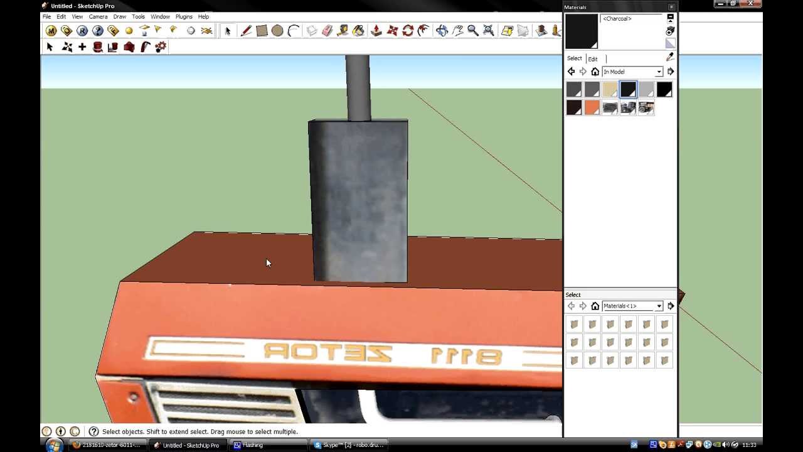The width and height of the screenshot is (803, 452).
Task: Open the Plugins menu
Action: coord(184,17)
